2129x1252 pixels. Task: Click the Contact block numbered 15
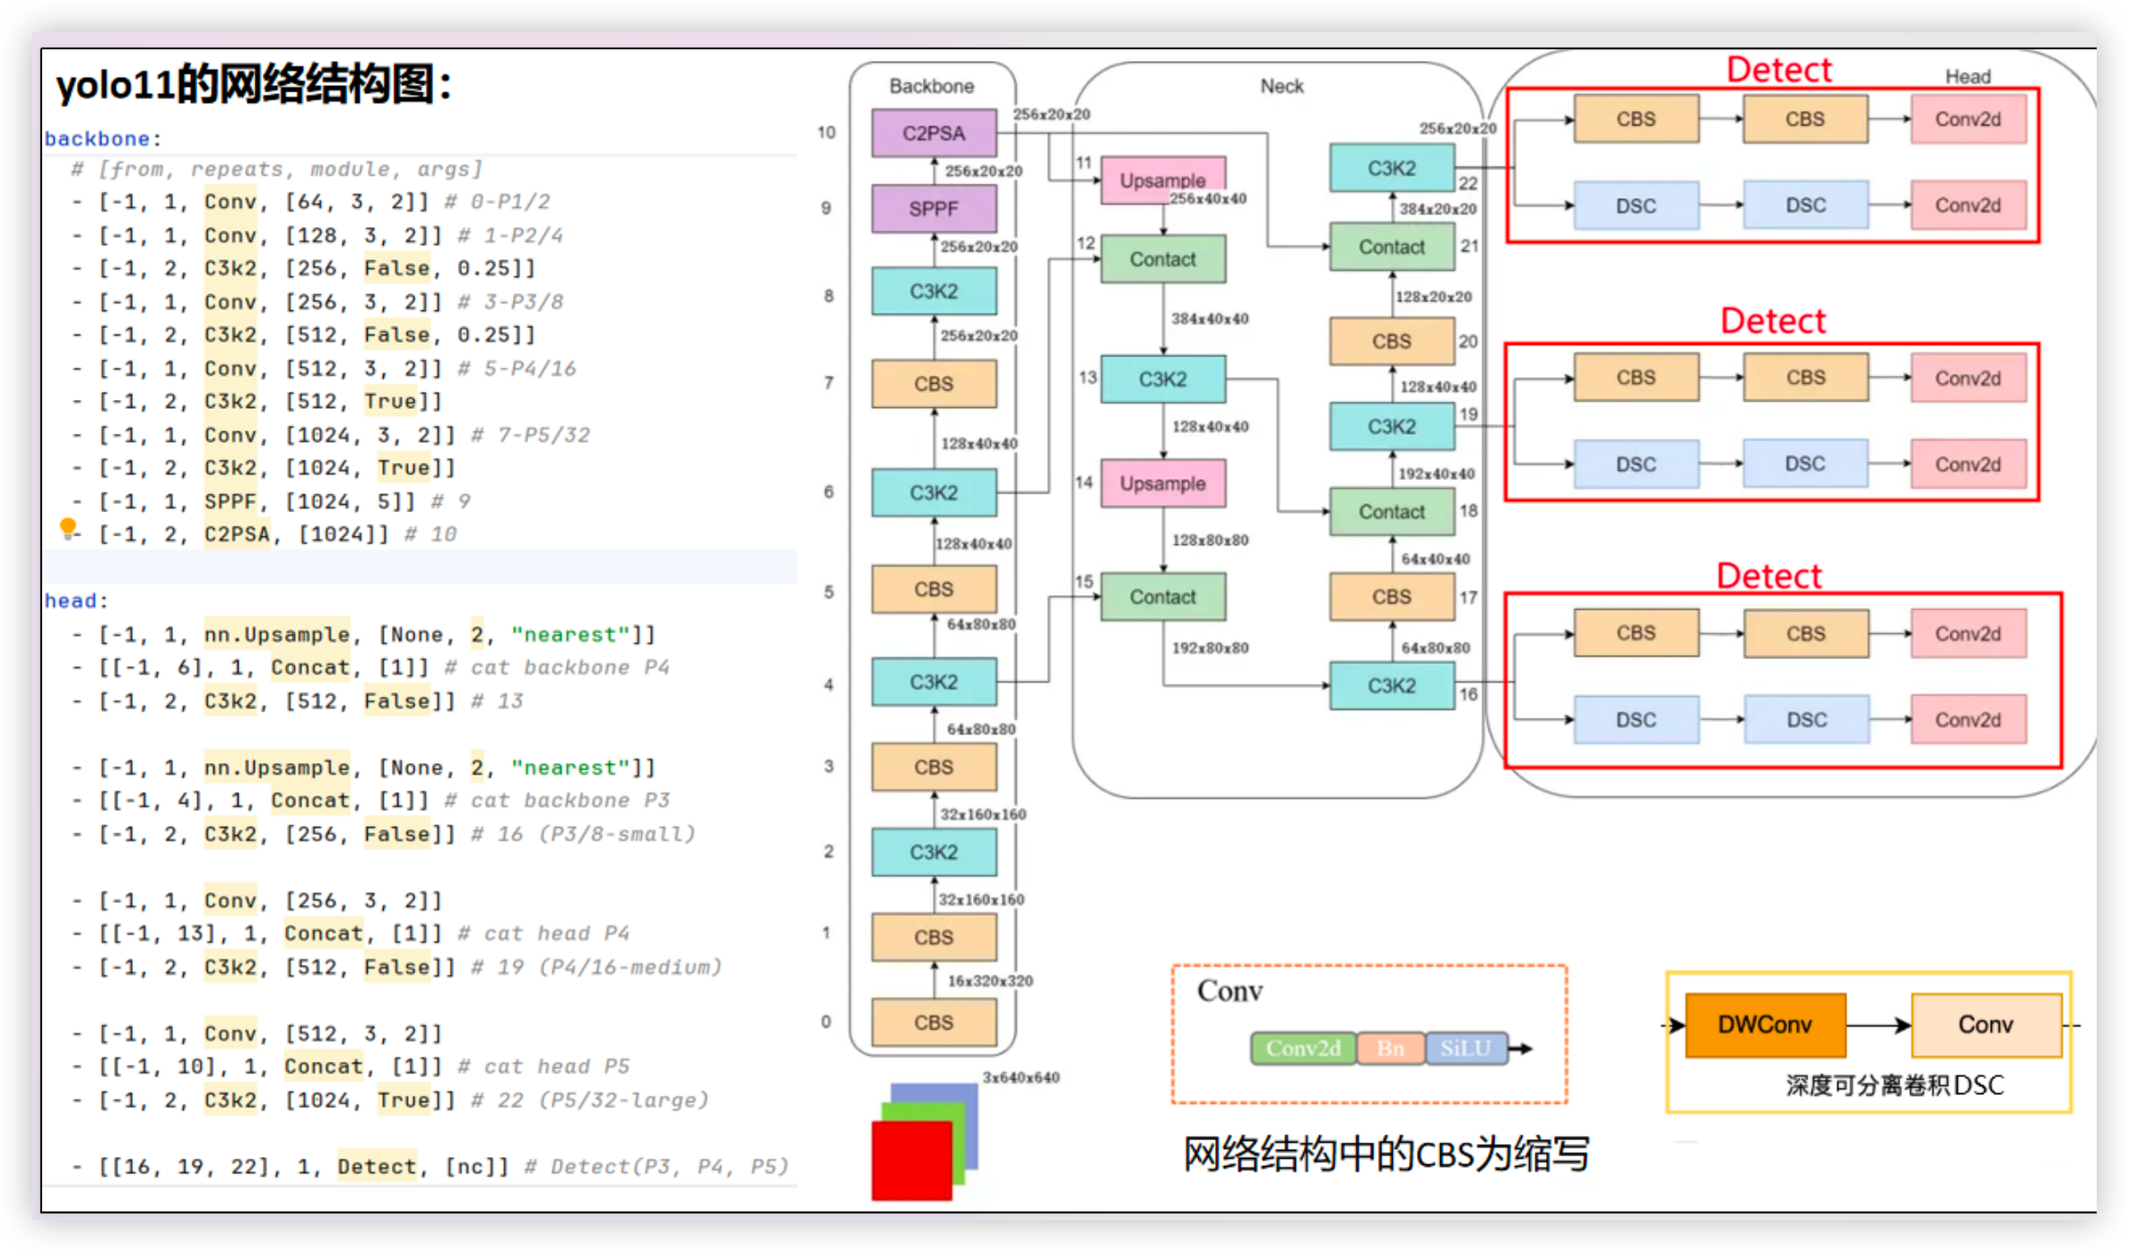click(1161, 596)
